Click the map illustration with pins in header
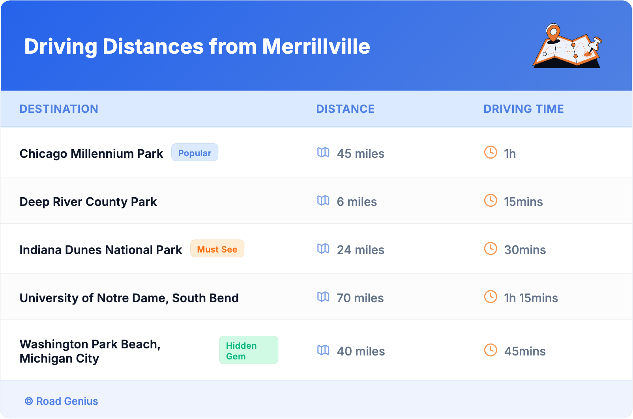Screen dimensions: 633x419 click(x=567, y=46)
